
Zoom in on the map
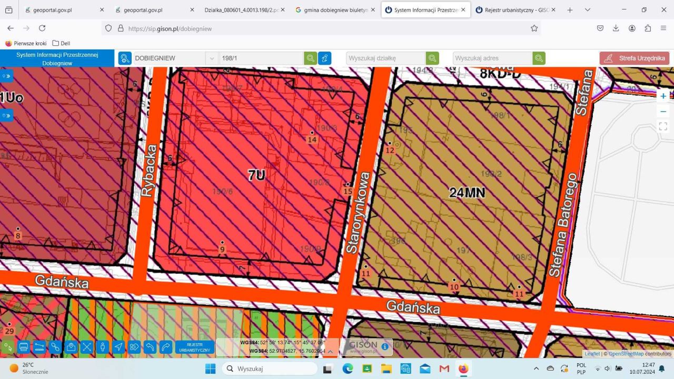click(x=663, y=96)
